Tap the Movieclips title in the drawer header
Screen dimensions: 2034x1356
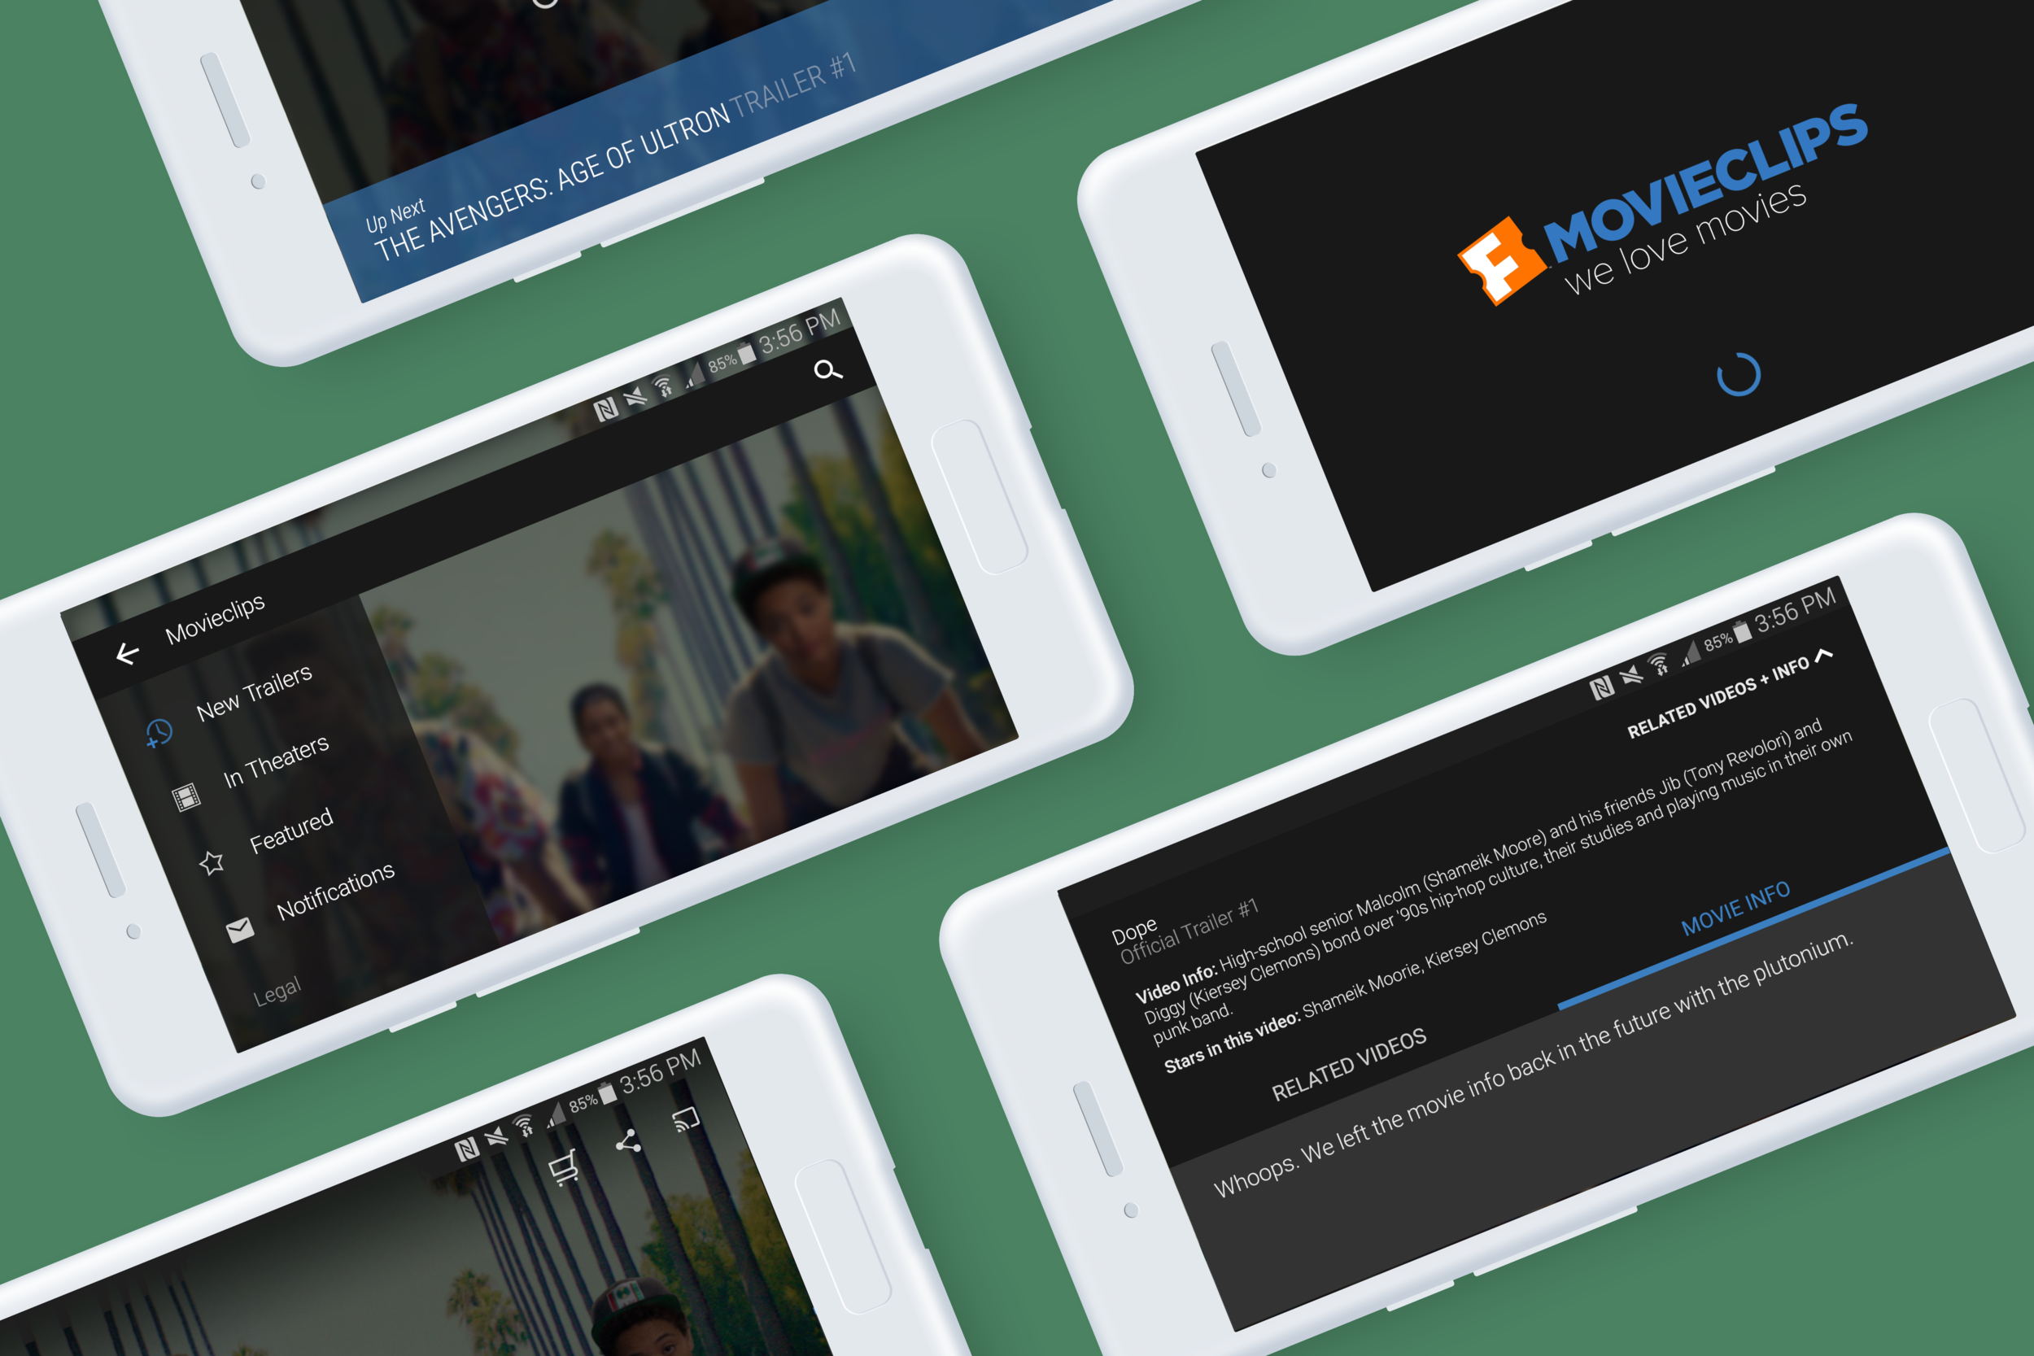[215, 619]
